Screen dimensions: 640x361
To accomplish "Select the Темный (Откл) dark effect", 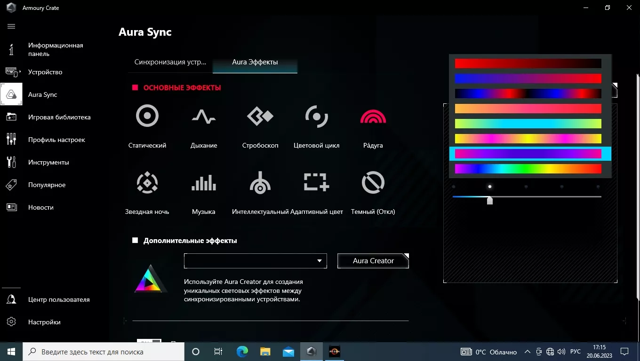I will coord(373,192).
